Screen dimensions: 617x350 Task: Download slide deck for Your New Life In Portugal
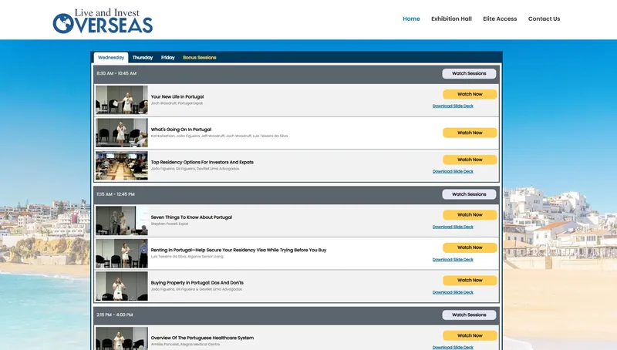coord(453,106)
